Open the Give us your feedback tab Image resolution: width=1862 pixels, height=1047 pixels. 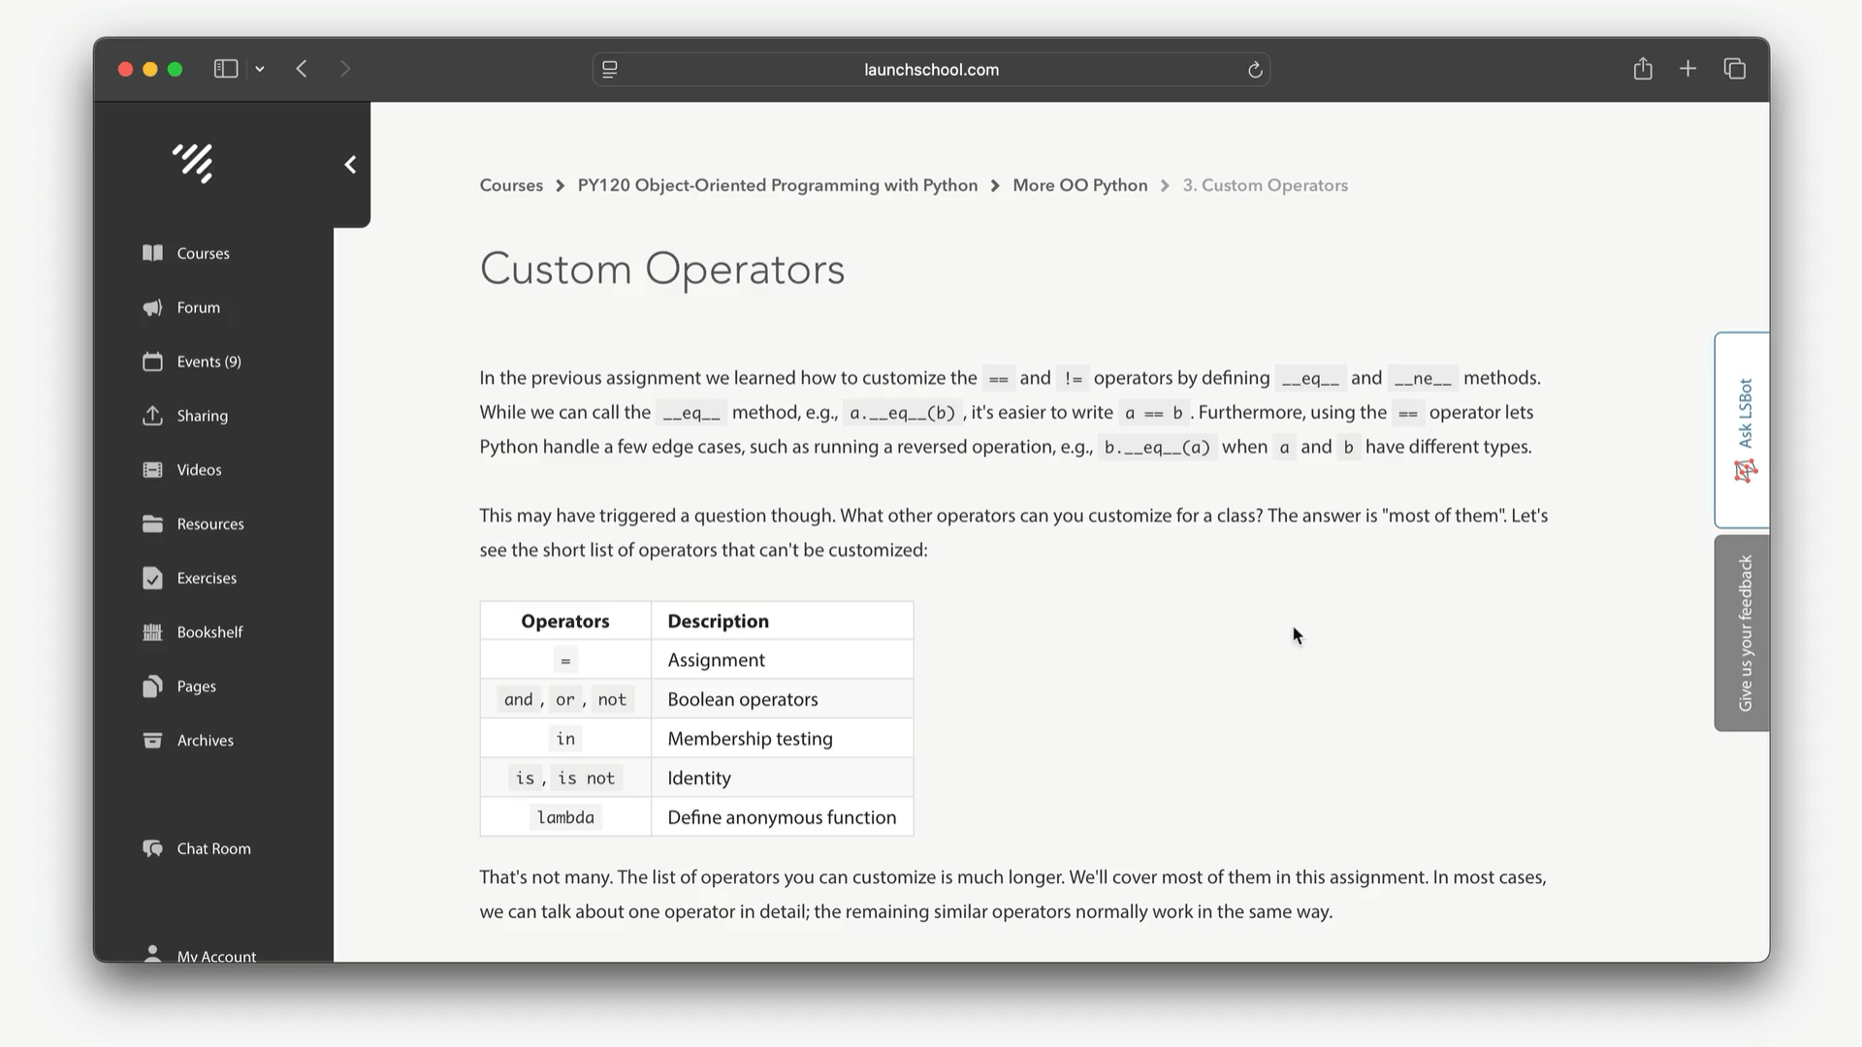coord(1743,633)
